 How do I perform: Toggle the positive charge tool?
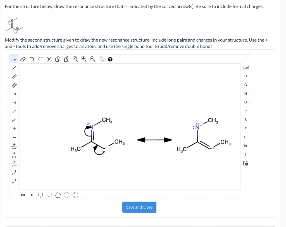click(14, 129)
